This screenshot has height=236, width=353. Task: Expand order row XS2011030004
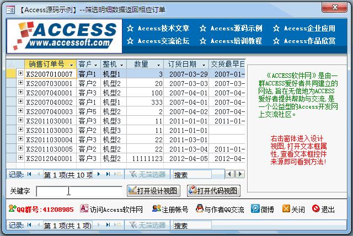[20, 139]
